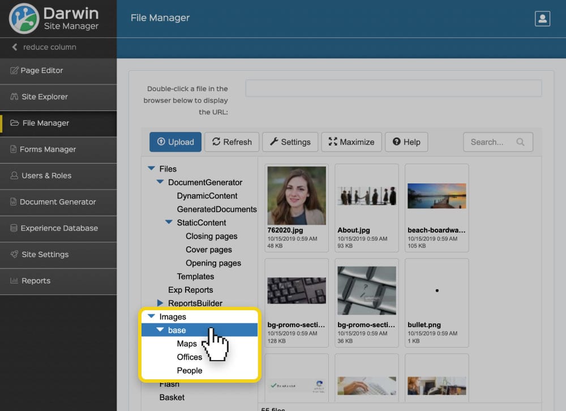The height and width of the screenshot is (411, 566).
Task: Click the Experience Database icon
Action: [14, 228]
